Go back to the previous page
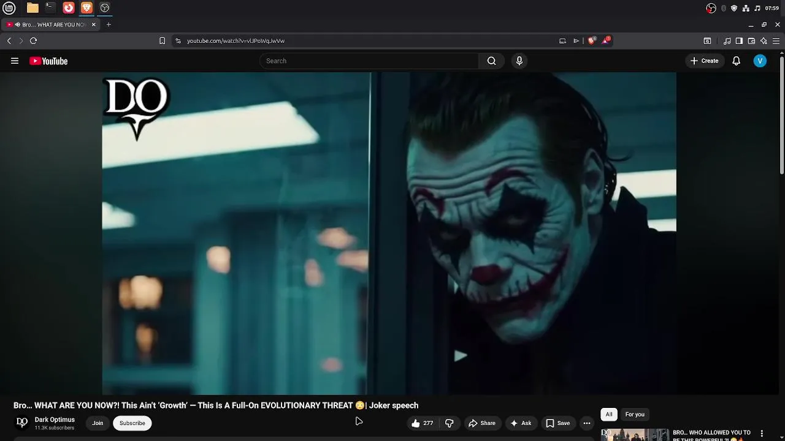This screenshot has width=785, height=441. (9, 41)
